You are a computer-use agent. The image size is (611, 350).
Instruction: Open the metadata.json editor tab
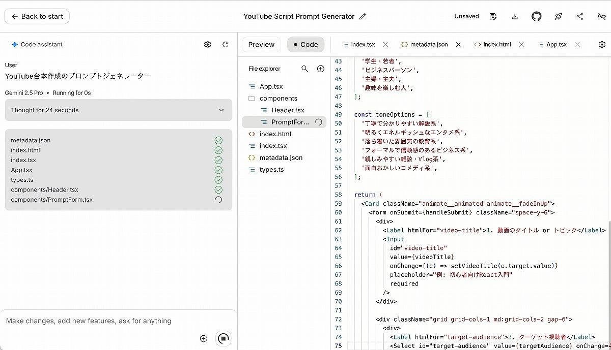(429, 45)
